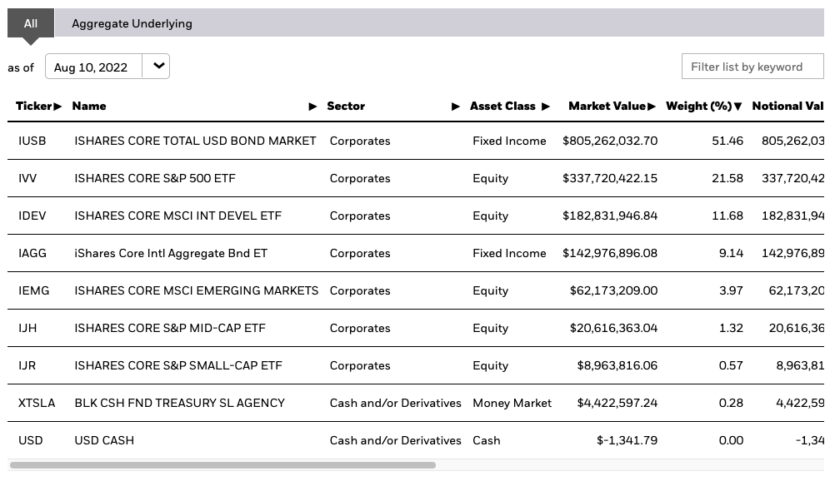
Task: Select the IAGG ticker cell
Action: (32, 253)
